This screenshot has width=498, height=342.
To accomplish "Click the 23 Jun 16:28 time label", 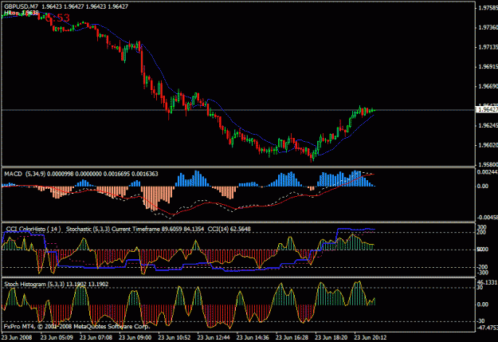I will pyautogui.click(x=292, y=337).
